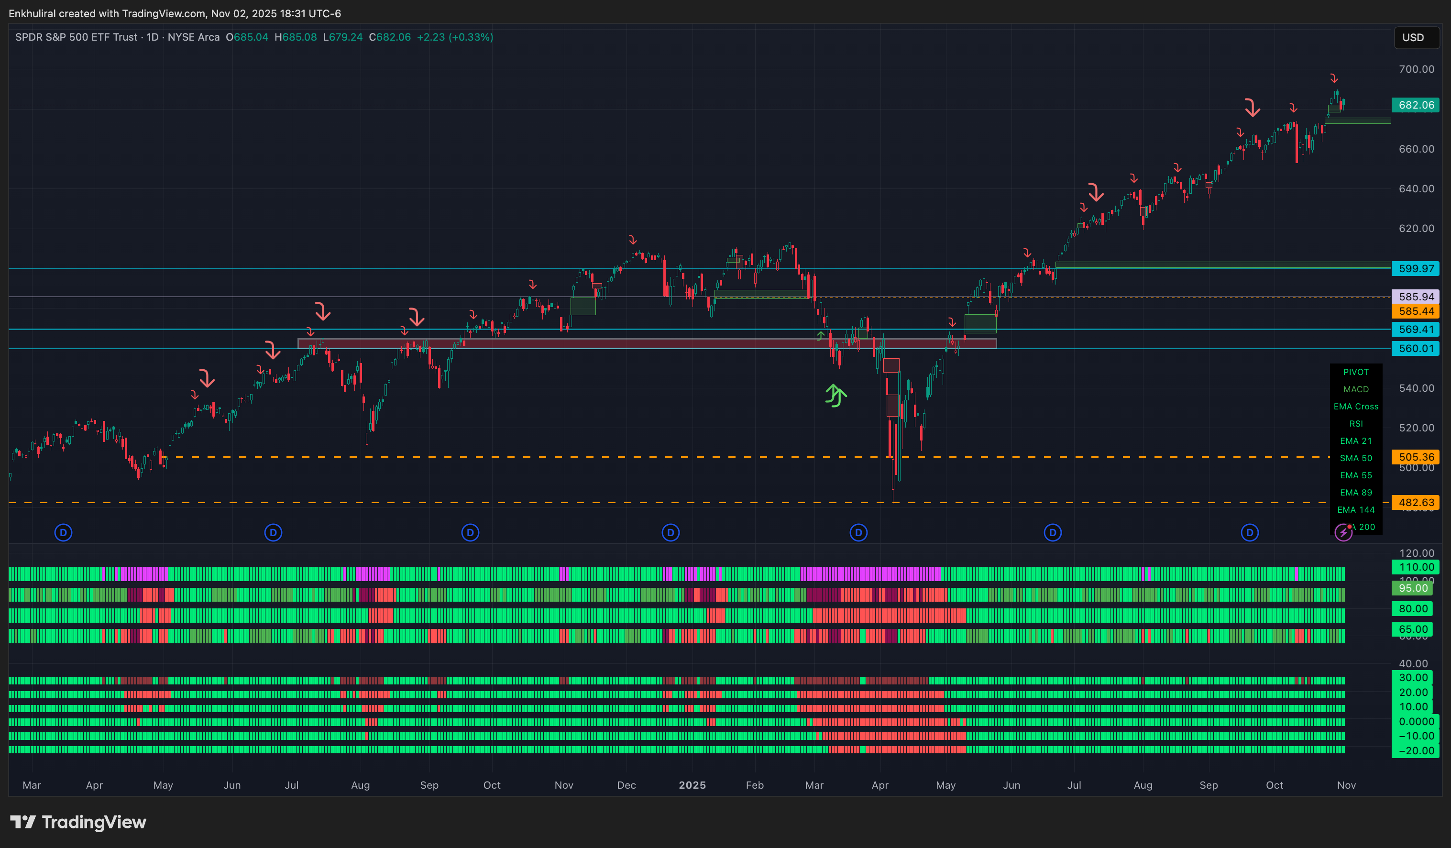The image size is (1451, 848).
Task: Click the TradingView logo at bottom left
Action: click(x=78, y=822)
